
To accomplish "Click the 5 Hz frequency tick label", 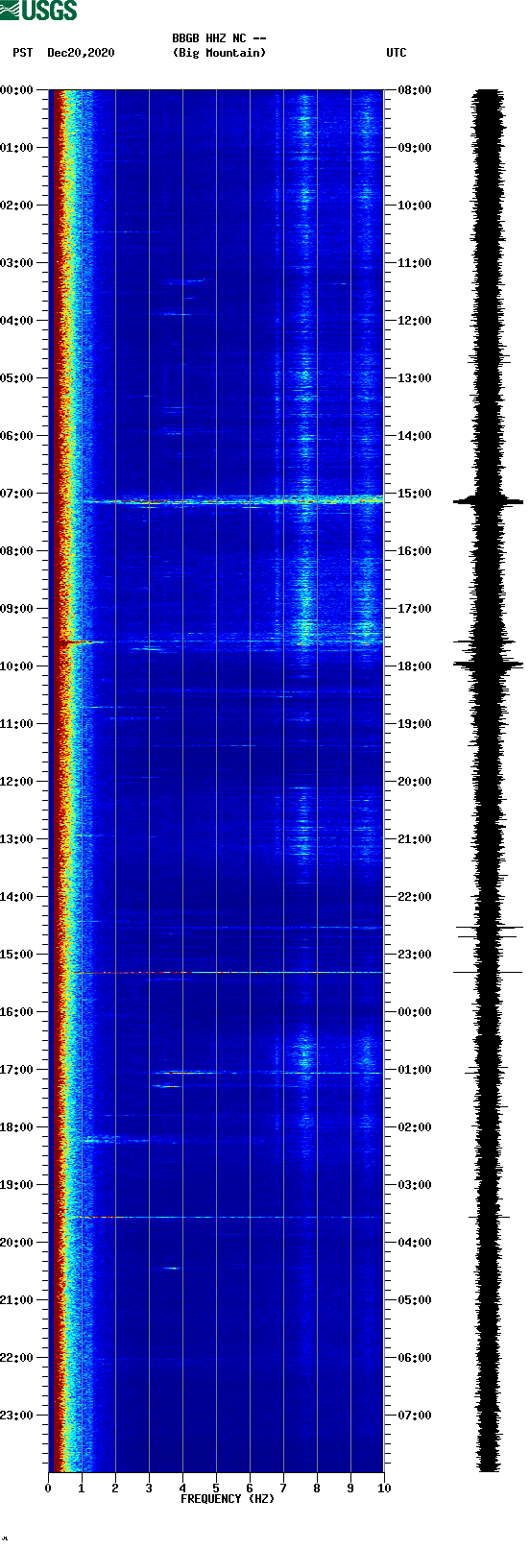I will click(x=216, y=1488).
